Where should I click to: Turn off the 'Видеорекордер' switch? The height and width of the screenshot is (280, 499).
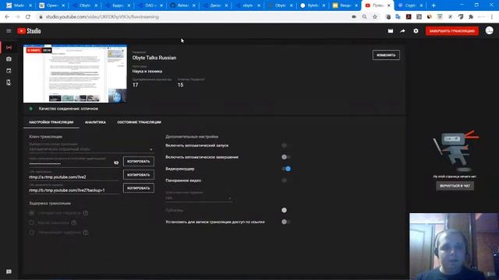click(286, 169)
